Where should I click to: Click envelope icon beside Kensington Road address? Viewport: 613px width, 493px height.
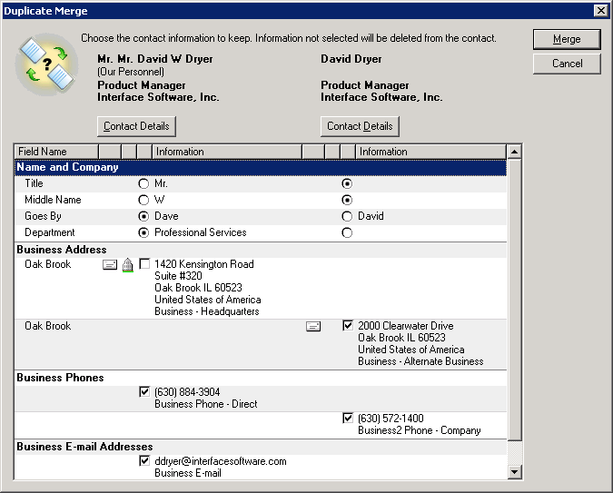[x=110, y=264]
